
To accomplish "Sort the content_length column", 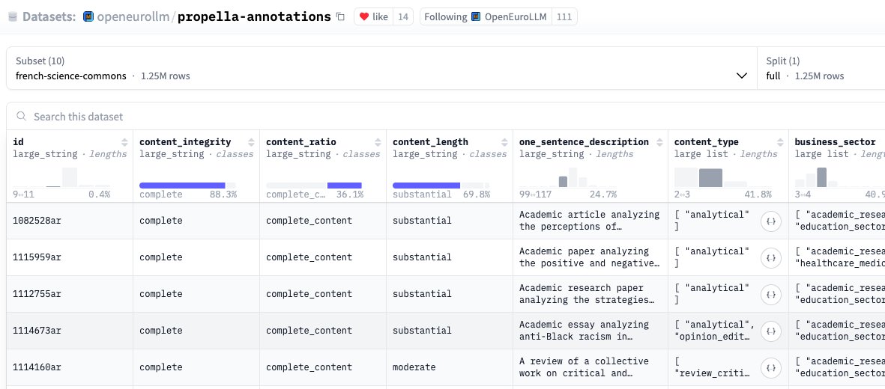I will click(504, 142).
